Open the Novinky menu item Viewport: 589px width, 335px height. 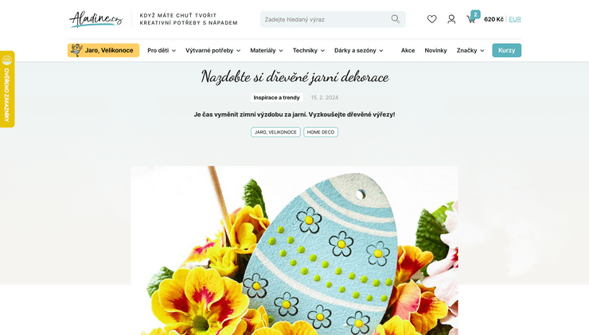click(435, 50)
